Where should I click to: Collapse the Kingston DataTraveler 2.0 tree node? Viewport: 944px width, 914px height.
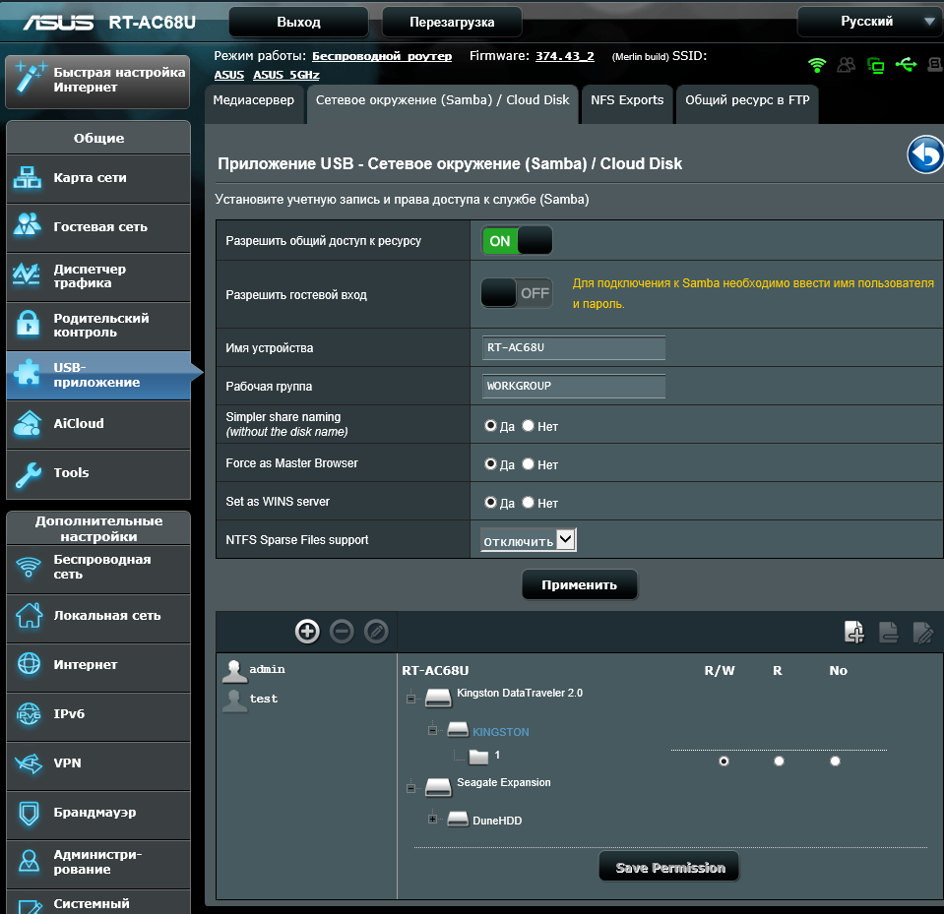tap(410, 699)
